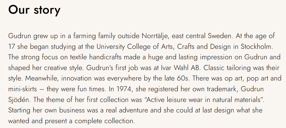Click the number "17" starting the second line
286x128 pixels.
tap(12, 47)
